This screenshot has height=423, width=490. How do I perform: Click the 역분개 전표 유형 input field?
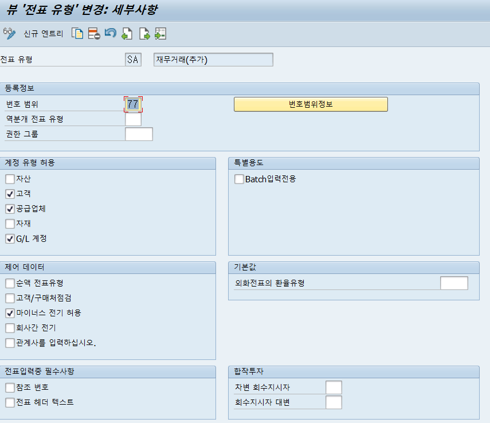point(133,119)
